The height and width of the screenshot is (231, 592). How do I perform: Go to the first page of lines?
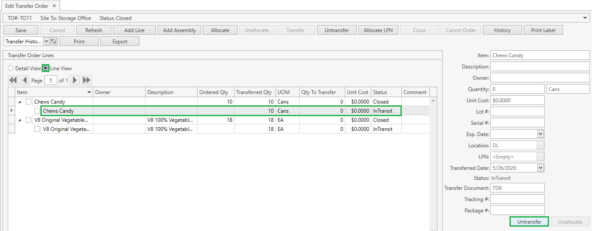coord(13,80)
